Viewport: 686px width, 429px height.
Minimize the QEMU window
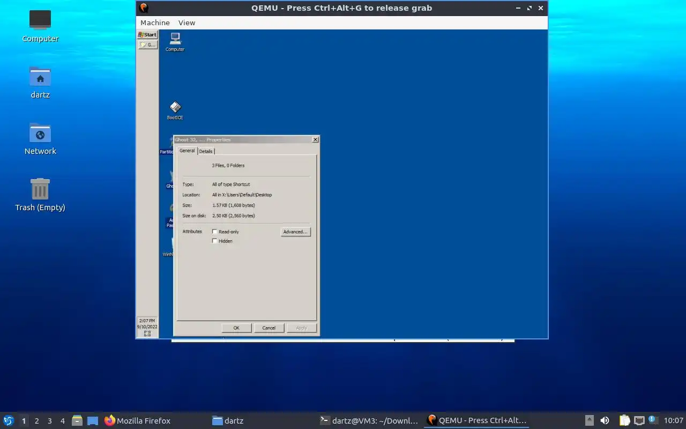518,8
